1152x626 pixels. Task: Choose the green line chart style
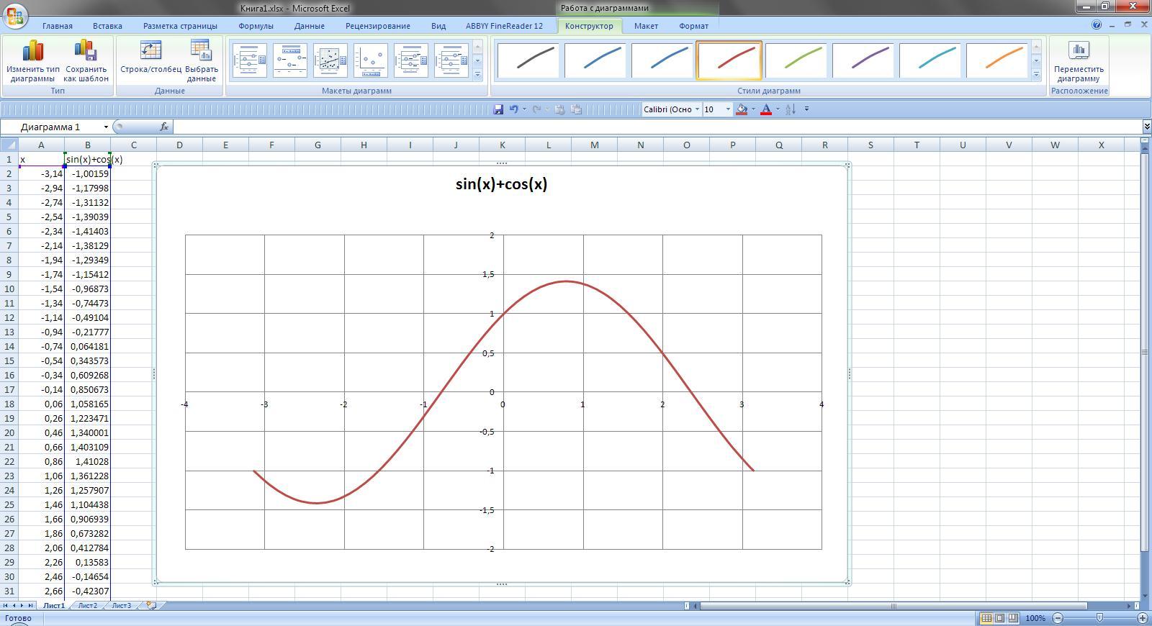(796, 60)
